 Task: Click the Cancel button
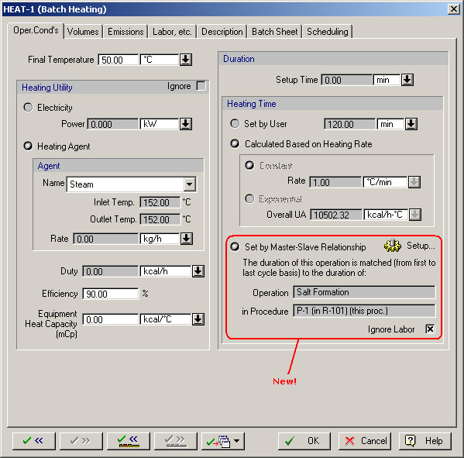click(x=365, y=441)
